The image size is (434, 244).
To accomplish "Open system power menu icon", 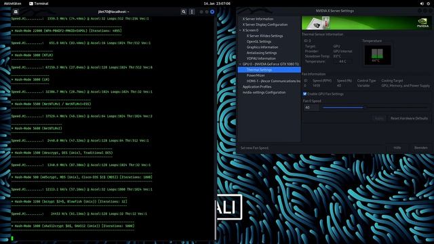I will pos(428,3).
